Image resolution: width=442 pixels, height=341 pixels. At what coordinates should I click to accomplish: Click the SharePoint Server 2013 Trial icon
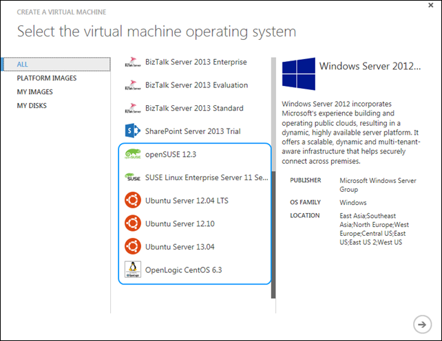pyautogui.click(x=133, y=131)
